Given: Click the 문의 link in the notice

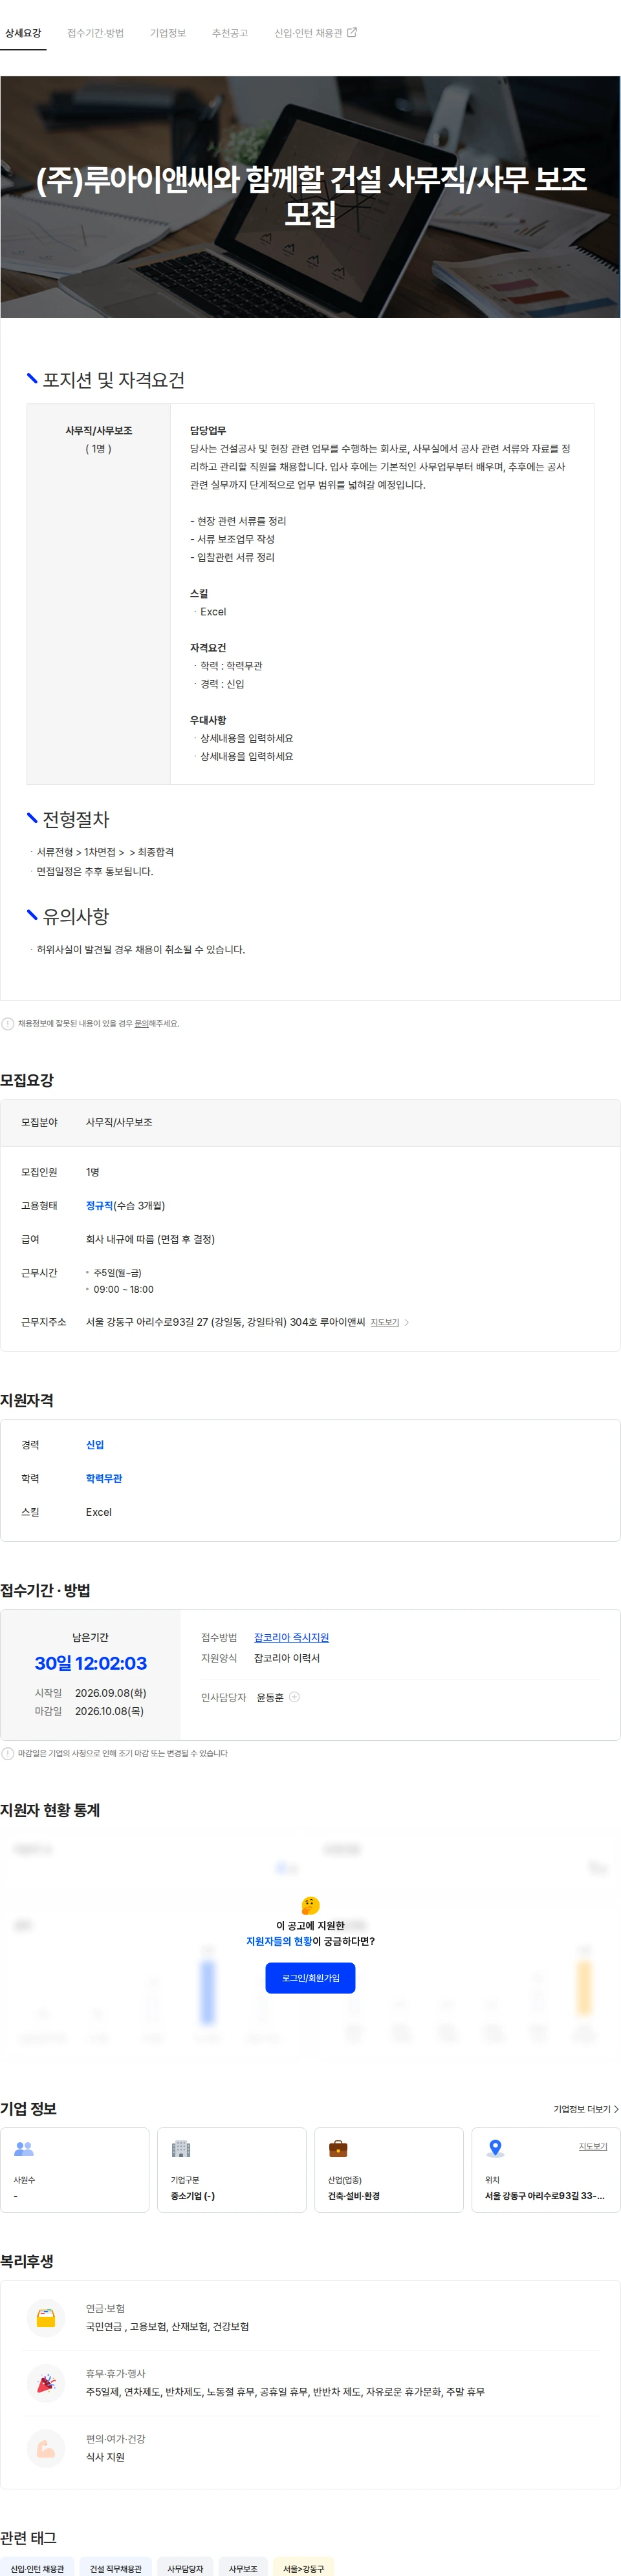Looking at the screenshot, I should pyautogui.click(x=141, y=1023).
